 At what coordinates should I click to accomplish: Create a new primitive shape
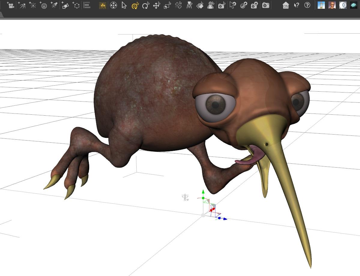point(65,5)
